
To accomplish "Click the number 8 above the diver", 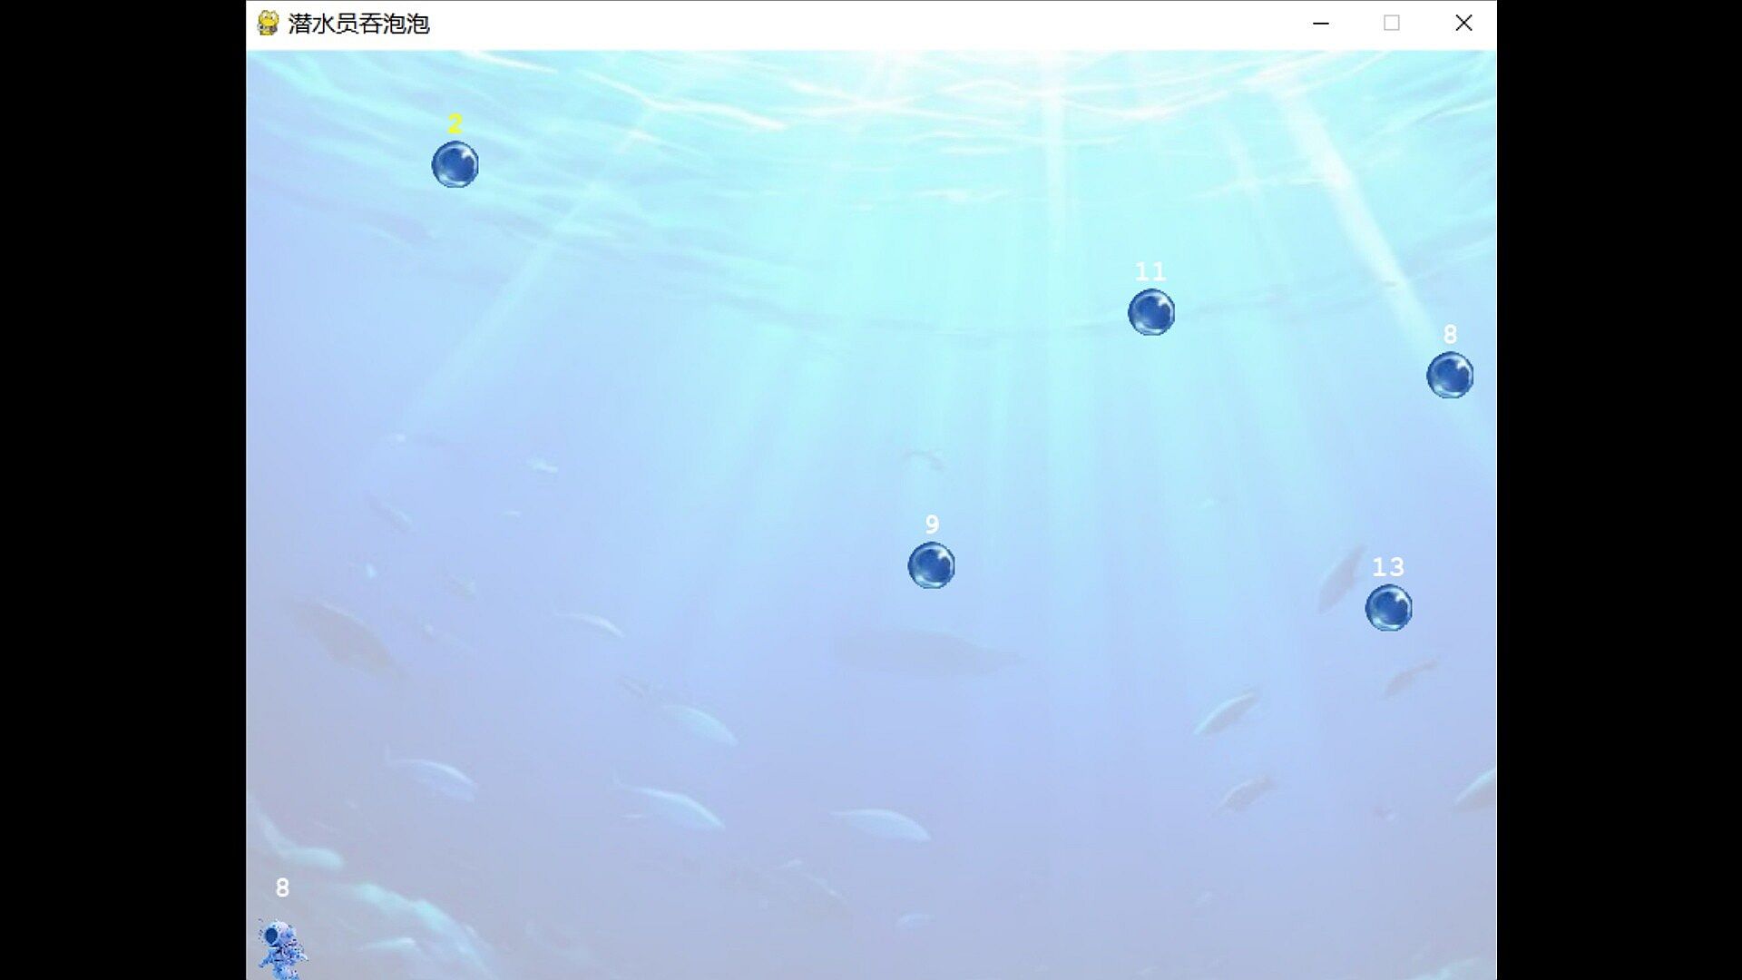I will tap(282, 887).
